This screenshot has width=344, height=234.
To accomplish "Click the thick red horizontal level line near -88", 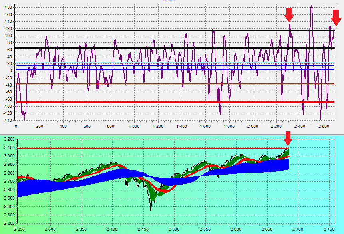I will click(175, 102).
